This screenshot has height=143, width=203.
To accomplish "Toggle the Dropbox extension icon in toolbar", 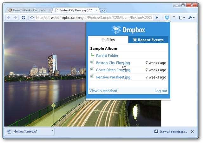I will pos(167,17).
